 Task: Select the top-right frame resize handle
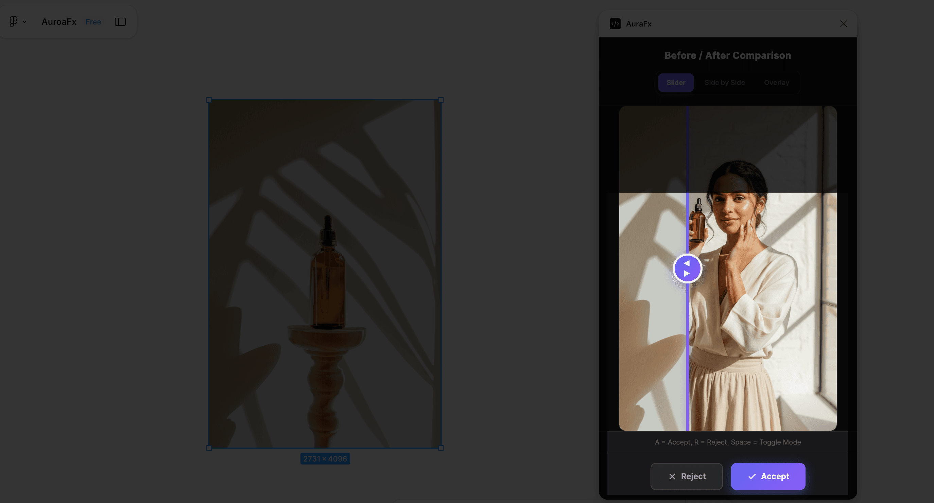coord(441,100)
